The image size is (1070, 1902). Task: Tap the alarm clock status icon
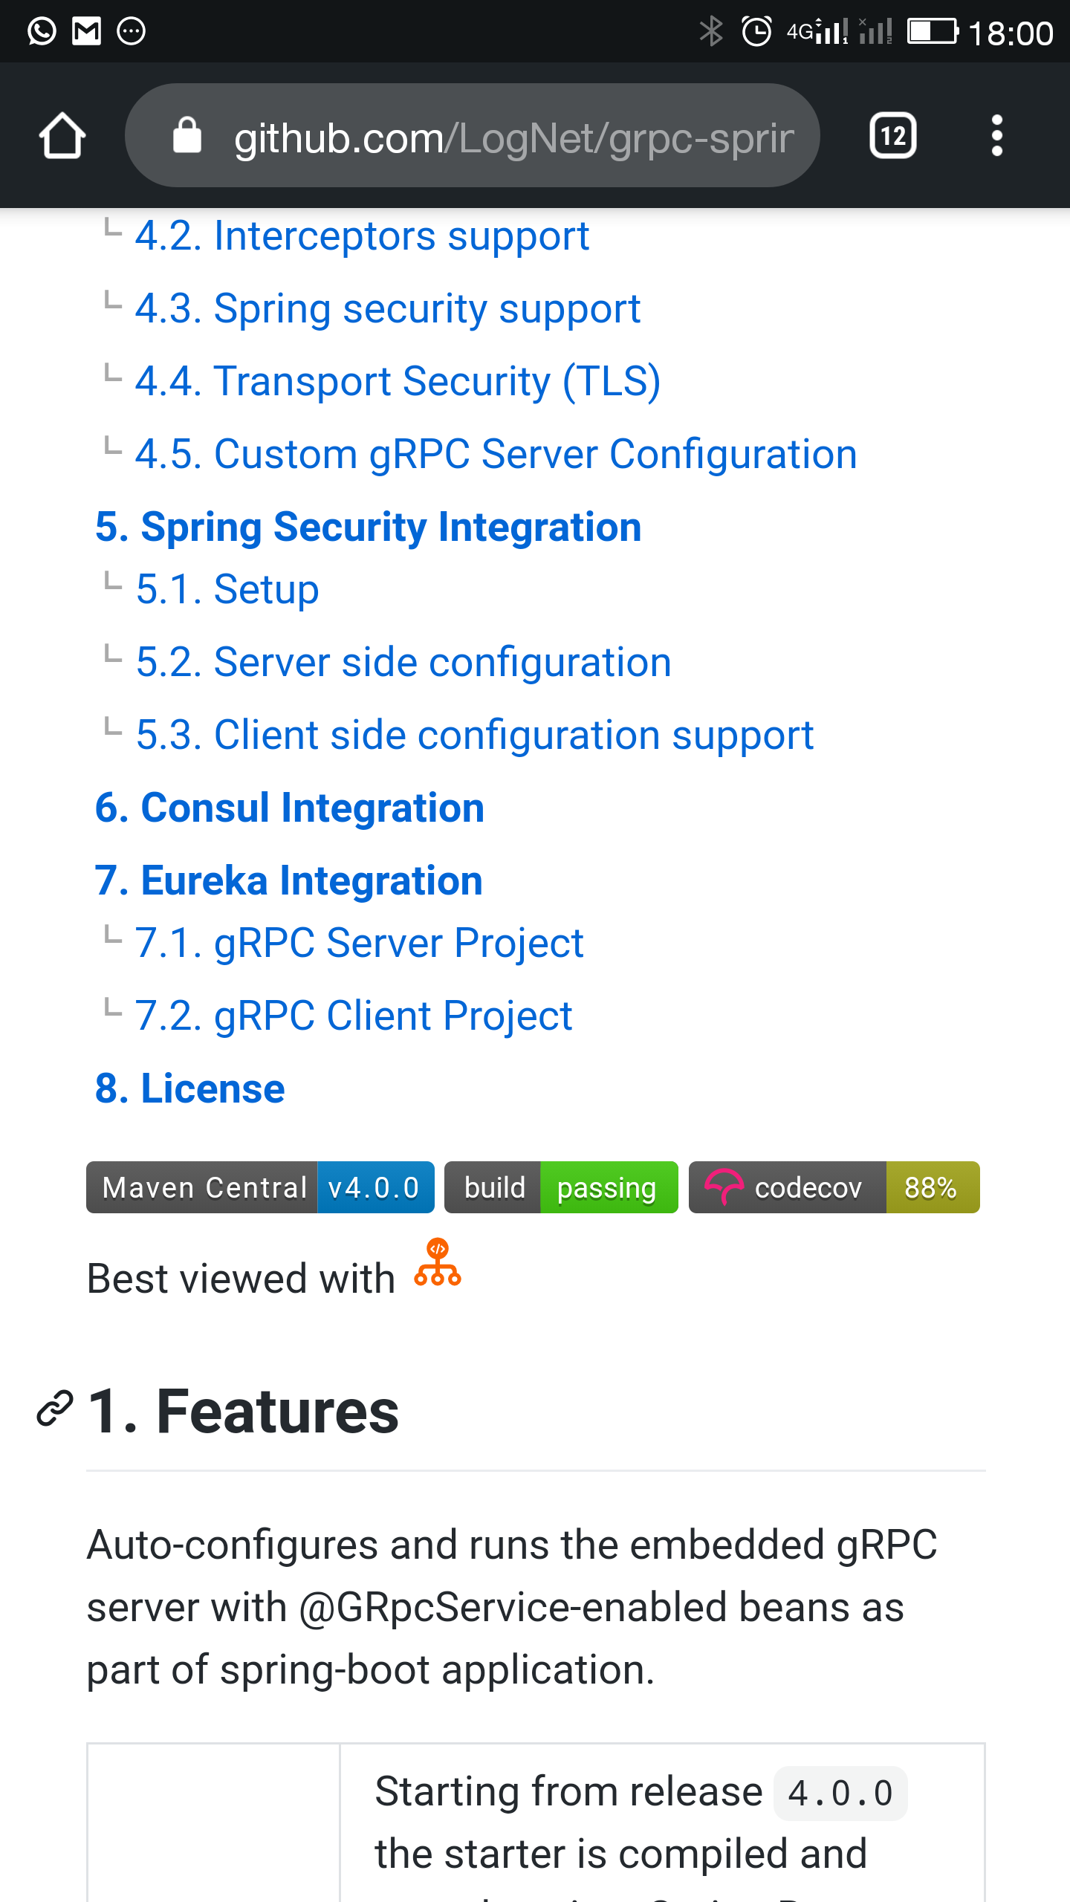tap(757, 31)
